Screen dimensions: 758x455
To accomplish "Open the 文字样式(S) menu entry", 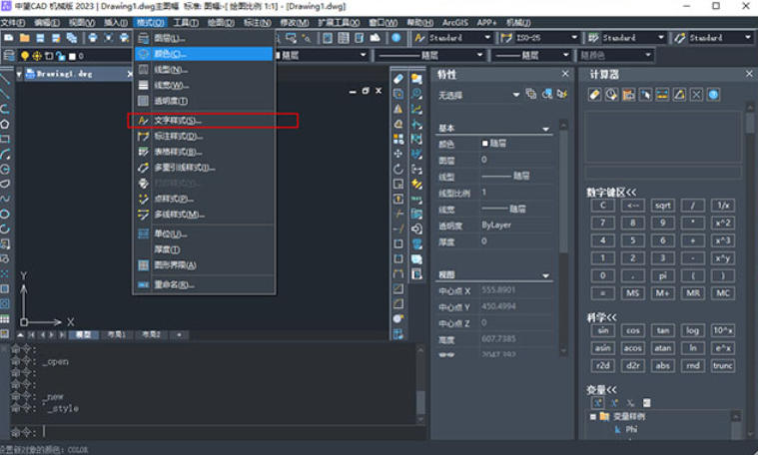I will click(204, 121).
